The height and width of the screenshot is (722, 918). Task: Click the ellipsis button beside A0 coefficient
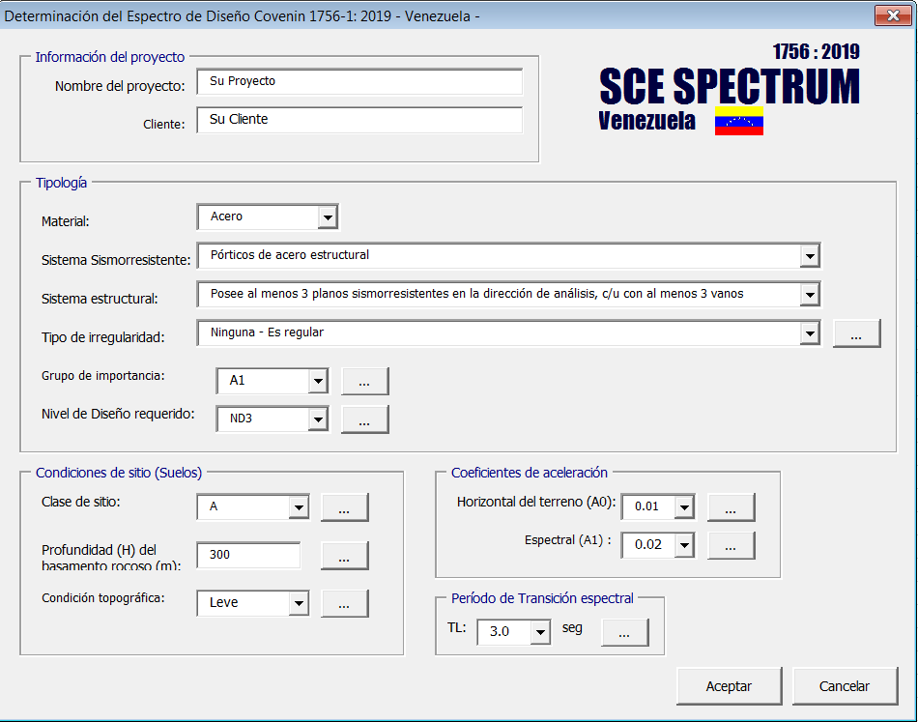tap(732, 507)
